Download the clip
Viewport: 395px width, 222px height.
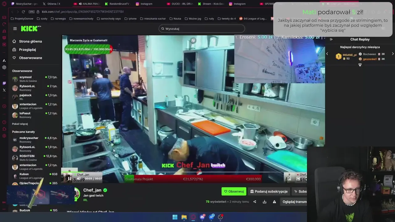pyautogui.click(x=264, y=202)
